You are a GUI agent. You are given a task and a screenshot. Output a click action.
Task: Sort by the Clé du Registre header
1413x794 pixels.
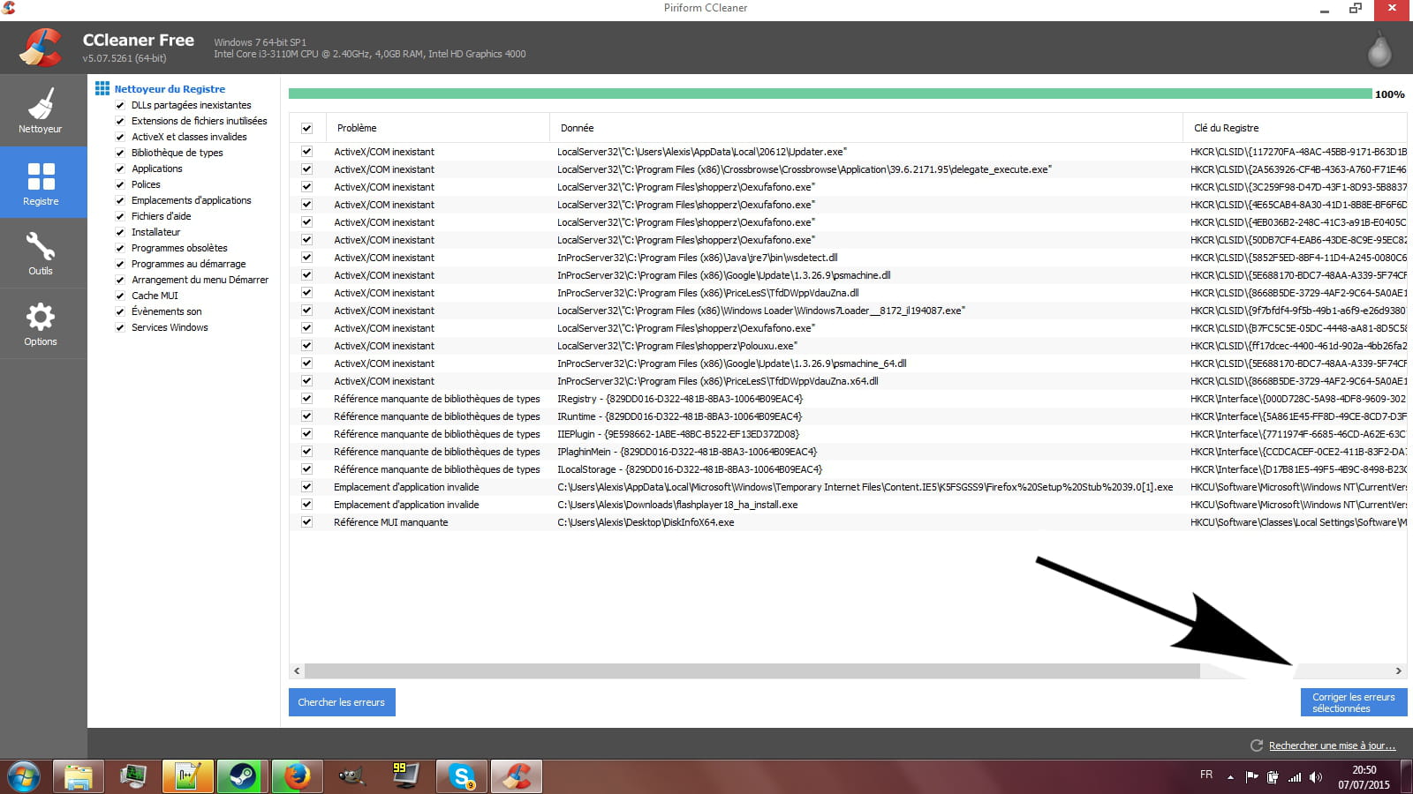pos(1295,128)
